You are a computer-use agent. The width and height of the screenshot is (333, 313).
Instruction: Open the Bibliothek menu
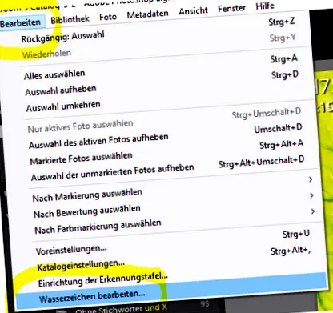70,19
